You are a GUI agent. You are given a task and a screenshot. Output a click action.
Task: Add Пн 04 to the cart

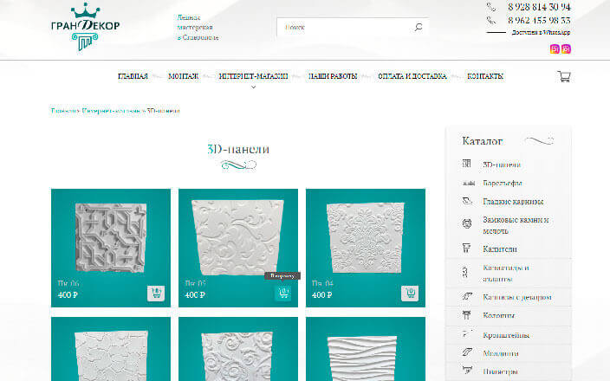[x=410, y=294]
